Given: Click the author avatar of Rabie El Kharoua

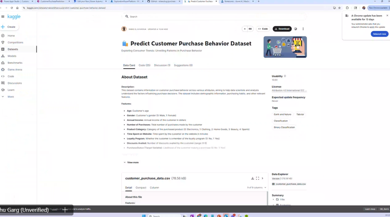Looking at the screenshot, I should (x=124, y=29).
